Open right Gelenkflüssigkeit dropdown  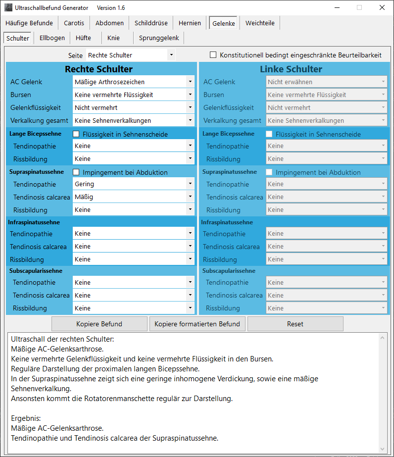134,107
